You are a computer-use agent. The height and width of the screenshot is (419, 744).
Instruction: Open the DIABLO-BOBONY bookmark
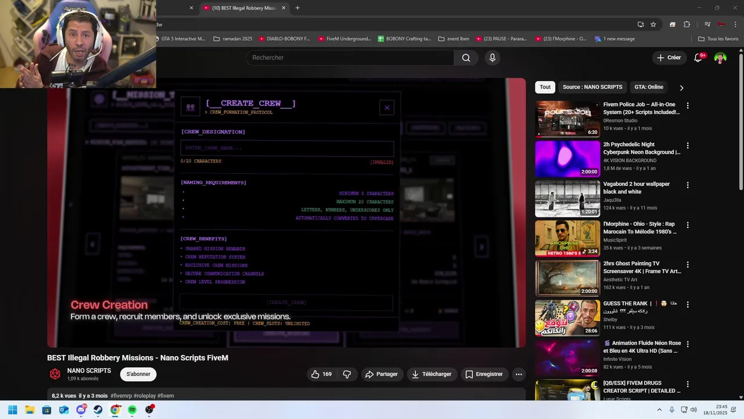click(x=284, y=39)
